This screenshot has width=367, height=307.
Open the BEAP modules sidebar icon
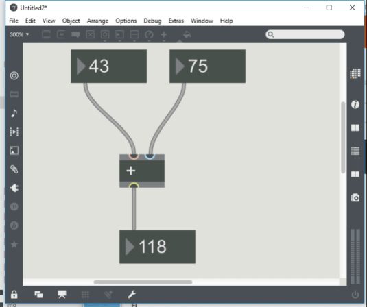14,225
